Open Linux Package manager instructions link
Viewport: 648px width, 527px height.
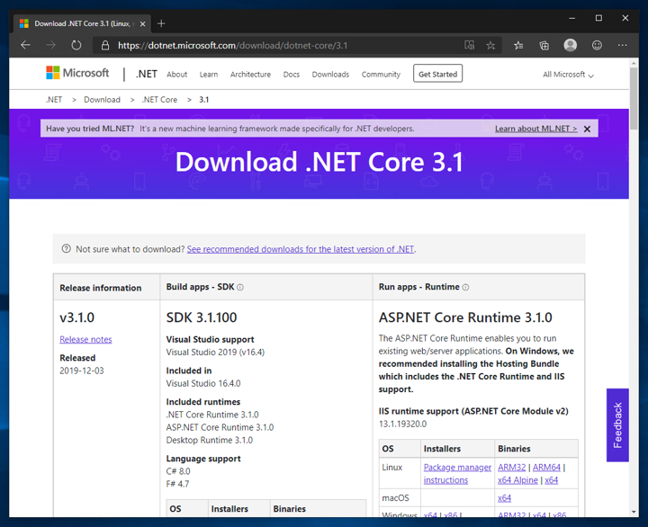tap(457, 474)
